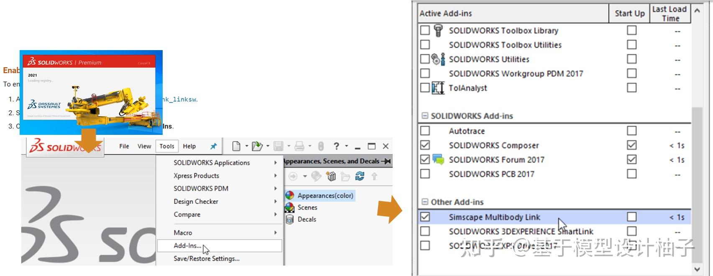Screen dimensions: 713x276
Task: Click the Toolbox Library bolt icon
Action: click(438, 30)
